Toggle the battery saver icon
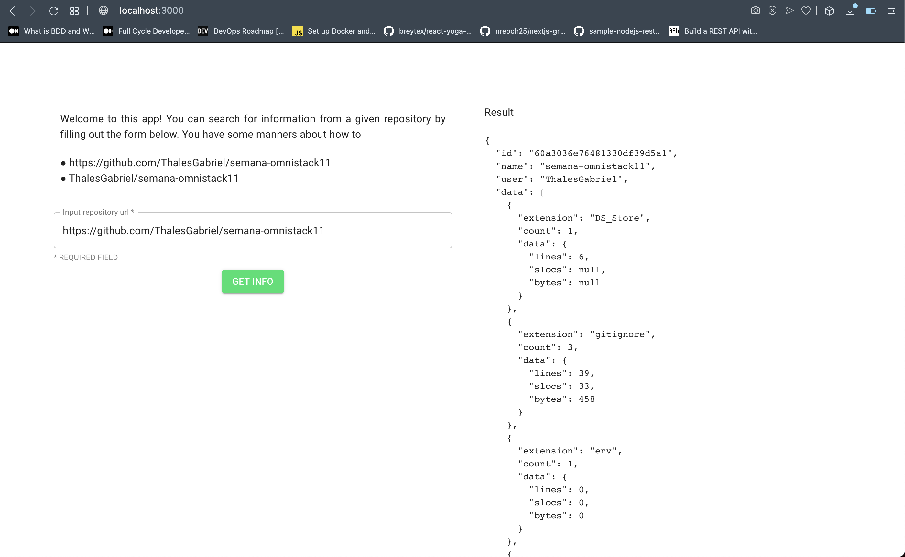Screen dimensions: 905x557 click(x=870, y=11)
